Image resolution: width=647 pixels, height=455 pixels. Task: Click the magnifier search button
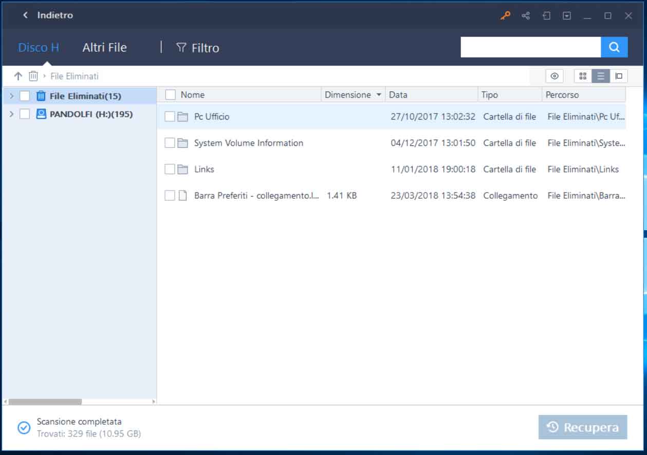tap(614, 47)
